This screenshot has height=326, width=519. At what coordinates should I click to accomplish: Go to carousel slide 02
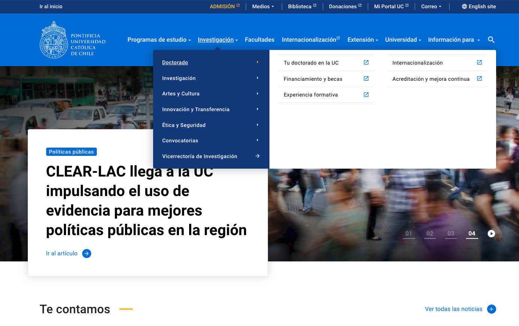(x=430, y=234)
